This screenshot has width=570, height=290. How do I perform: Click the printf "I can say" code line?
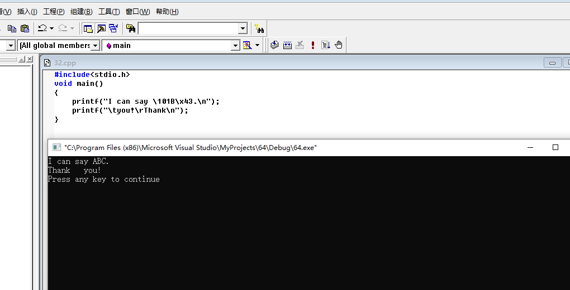click(146, 101)
